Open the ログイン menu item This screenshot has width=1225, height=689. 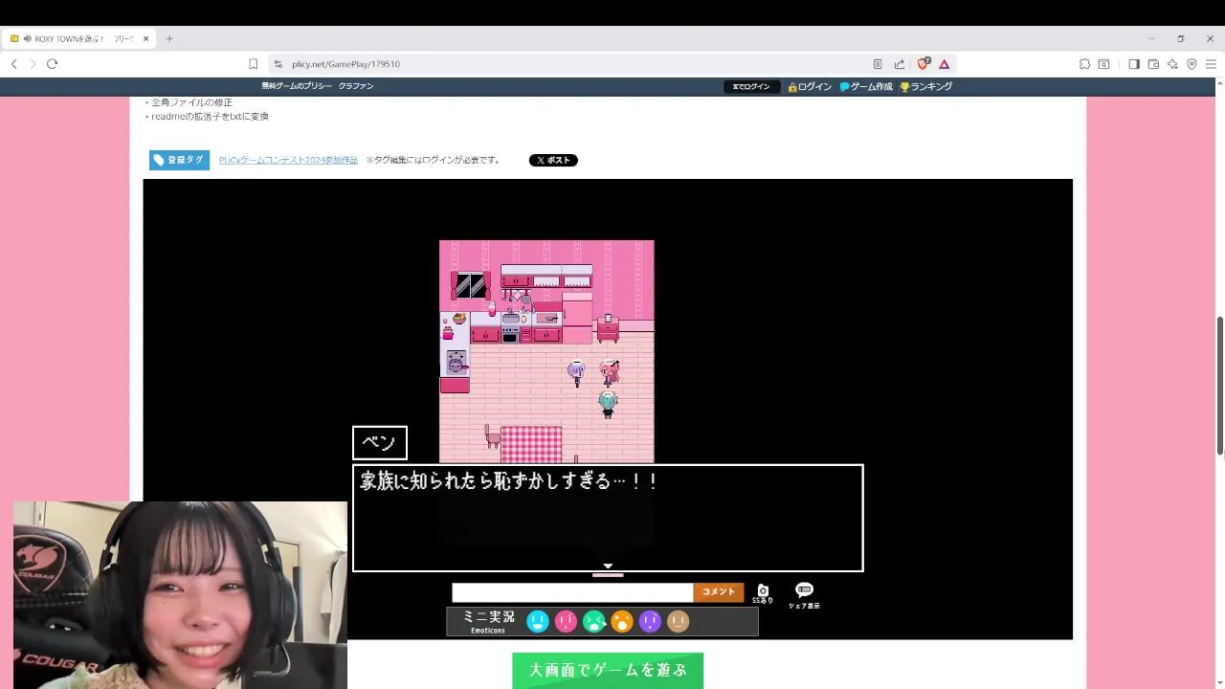[x=810, y=86]
